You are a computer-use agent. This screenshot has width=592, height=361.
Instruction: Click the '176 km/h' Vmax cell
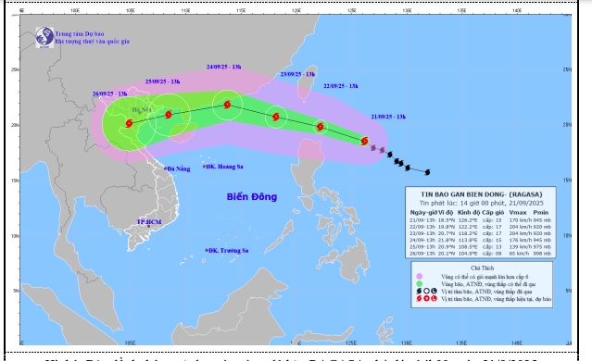(521, 240)
